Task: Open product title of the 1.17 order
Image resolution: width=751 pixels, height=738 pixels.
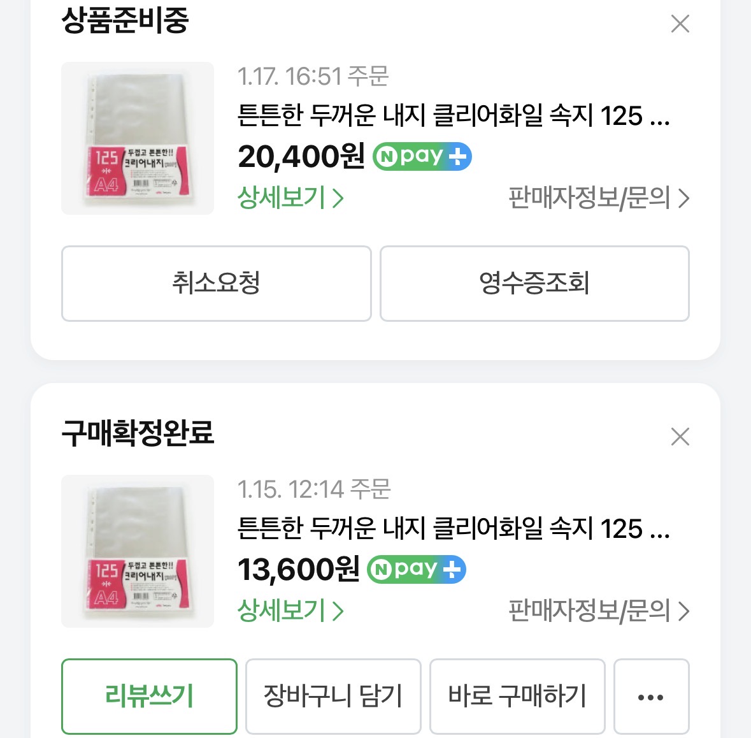Action: pos(454,116)
